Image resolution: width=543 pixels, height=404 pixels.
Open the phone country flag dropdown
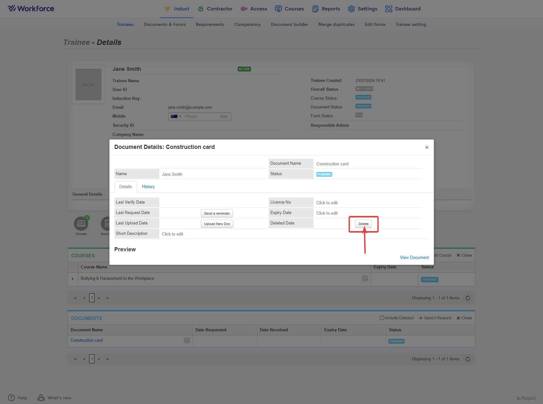[176, 116]
